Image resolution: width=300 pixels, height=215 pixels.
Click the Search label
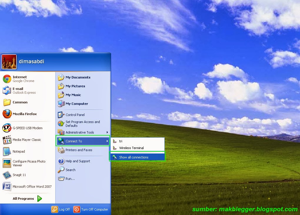pyautogui.click(x=70, y=170)
